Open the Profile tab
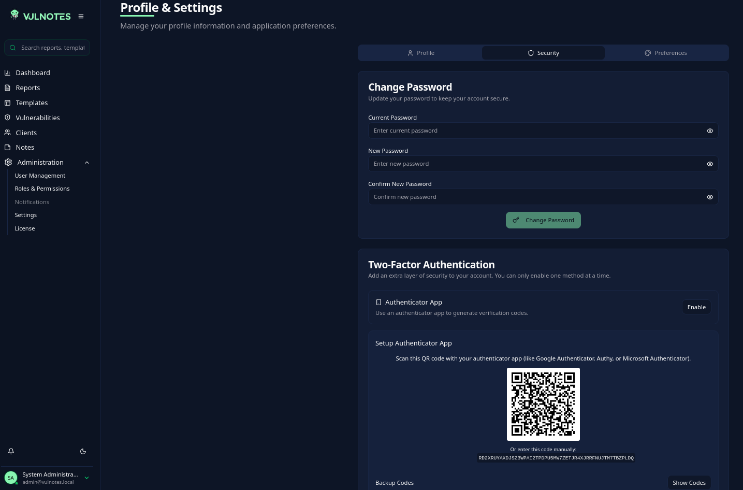The image size is (743, 490). coord(420,53)
